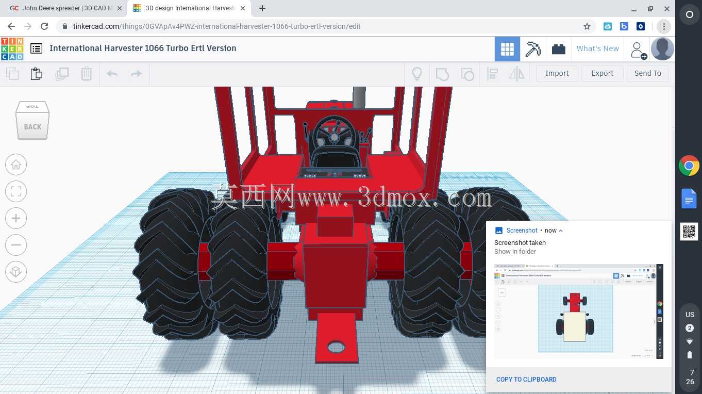Click the Delete trash icon

pos(87,74)
